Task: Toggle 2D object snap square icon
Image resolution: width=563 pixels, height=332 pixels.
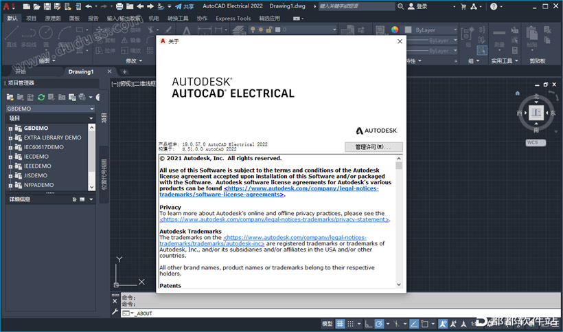Action: click(424, 324)
